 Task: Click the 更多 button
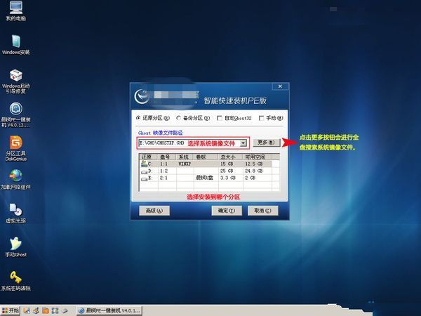(267, 143)
